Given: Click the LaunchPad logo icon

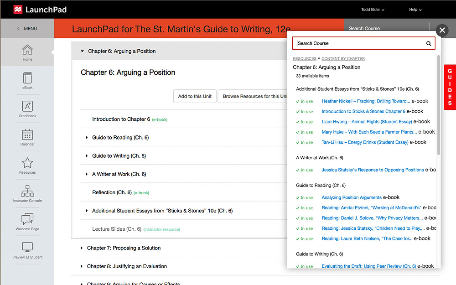Looking at the screenshot, I should click(x=18, y=10).
